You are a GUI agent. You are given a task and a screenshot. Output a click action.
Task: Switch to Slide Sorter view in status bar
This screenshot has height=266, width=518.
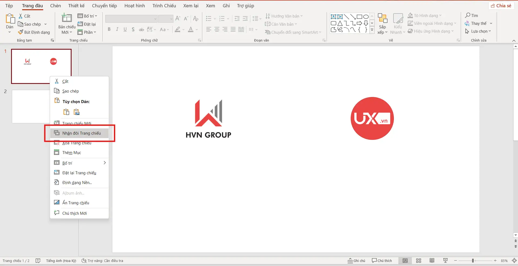click(x=418, y=260)
